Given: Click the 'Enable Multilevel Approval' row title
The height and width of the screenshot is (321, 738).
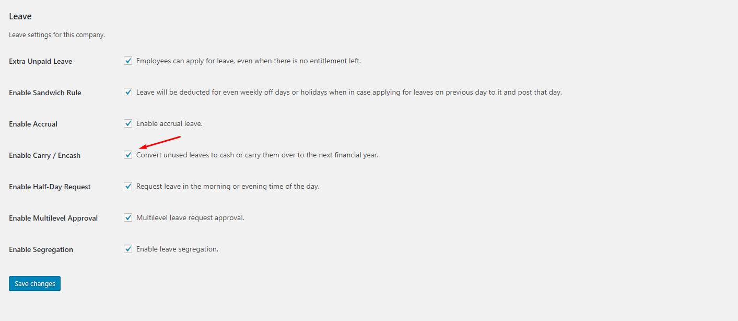Looking at the screenshot, I should pyautogui.click(x=53, y=218).
